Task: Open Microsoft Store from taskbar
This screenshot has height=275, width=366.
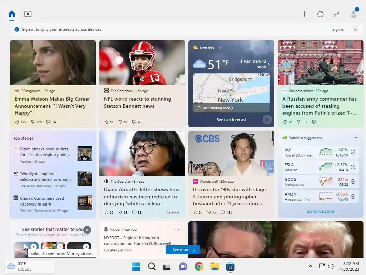Action: tap(230, 266)
